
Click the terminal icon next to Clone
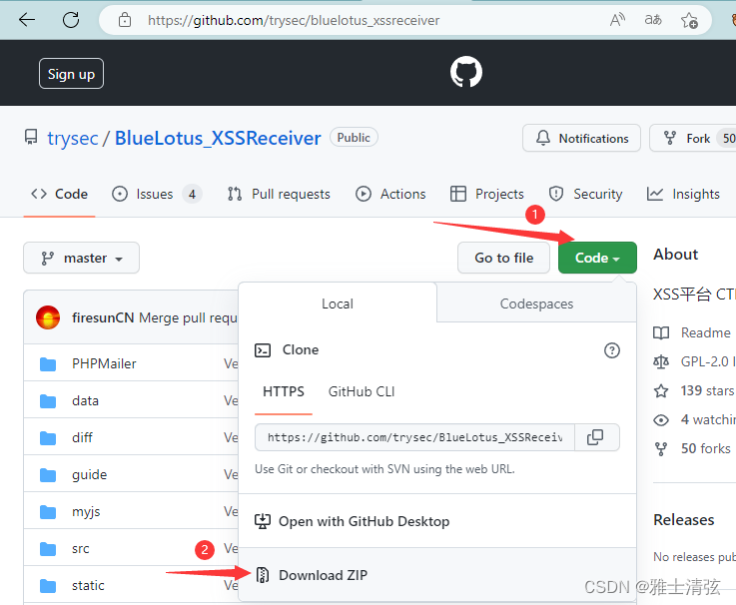click(x=263, y=350)
